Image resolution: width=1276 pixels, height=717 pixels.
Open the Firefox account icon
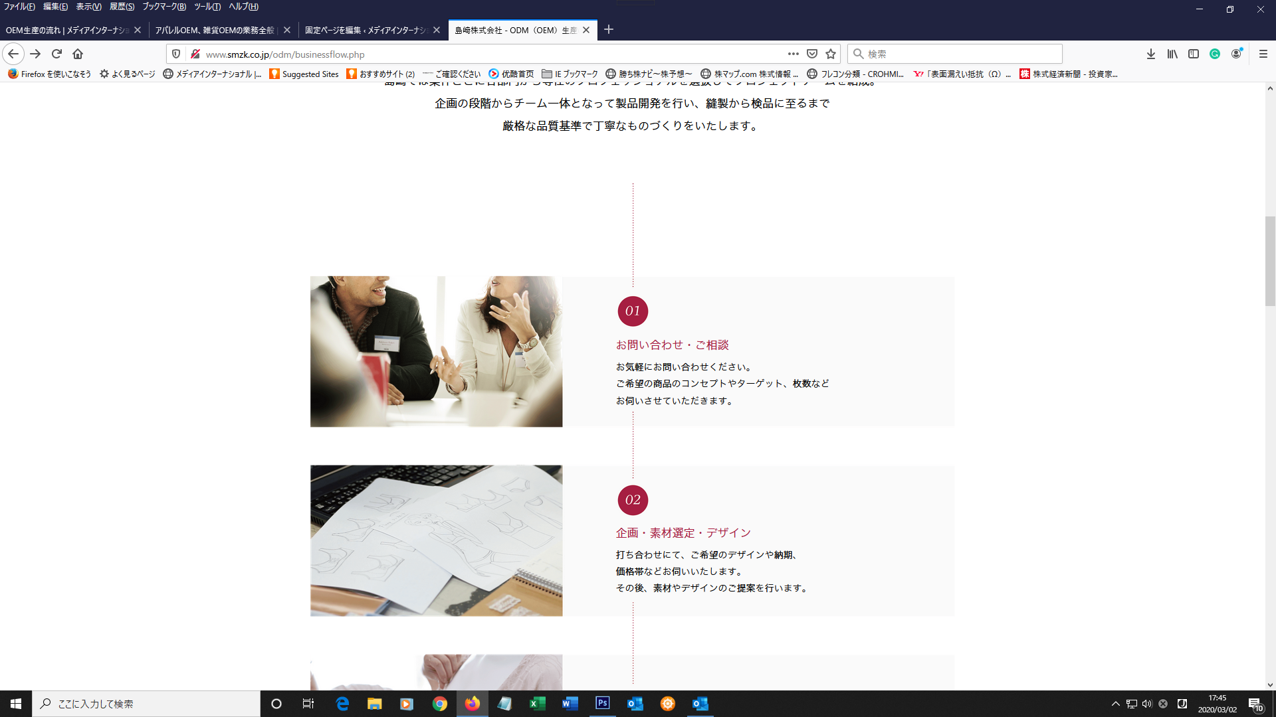click(1236, 54)
